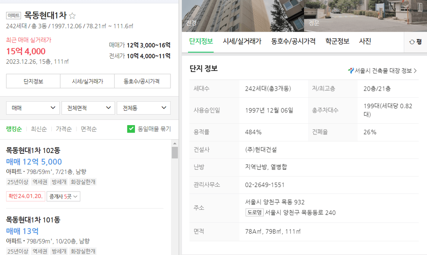The height and width of the screenshot is (255, 427).
Task: Sort listings by 최신순
Action: pos(39,129)
